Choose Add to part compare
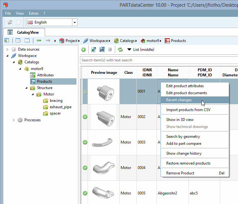238x204 pixels. point(195,144)
